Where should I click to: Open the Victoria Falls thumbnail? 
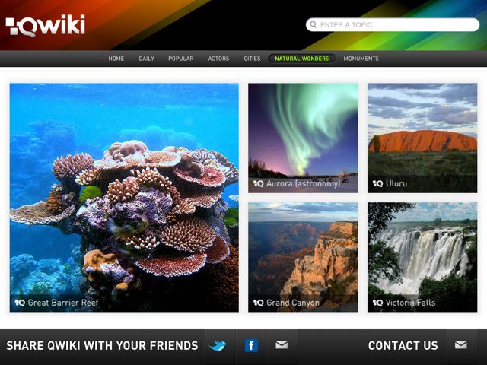[x=422, y=257]
